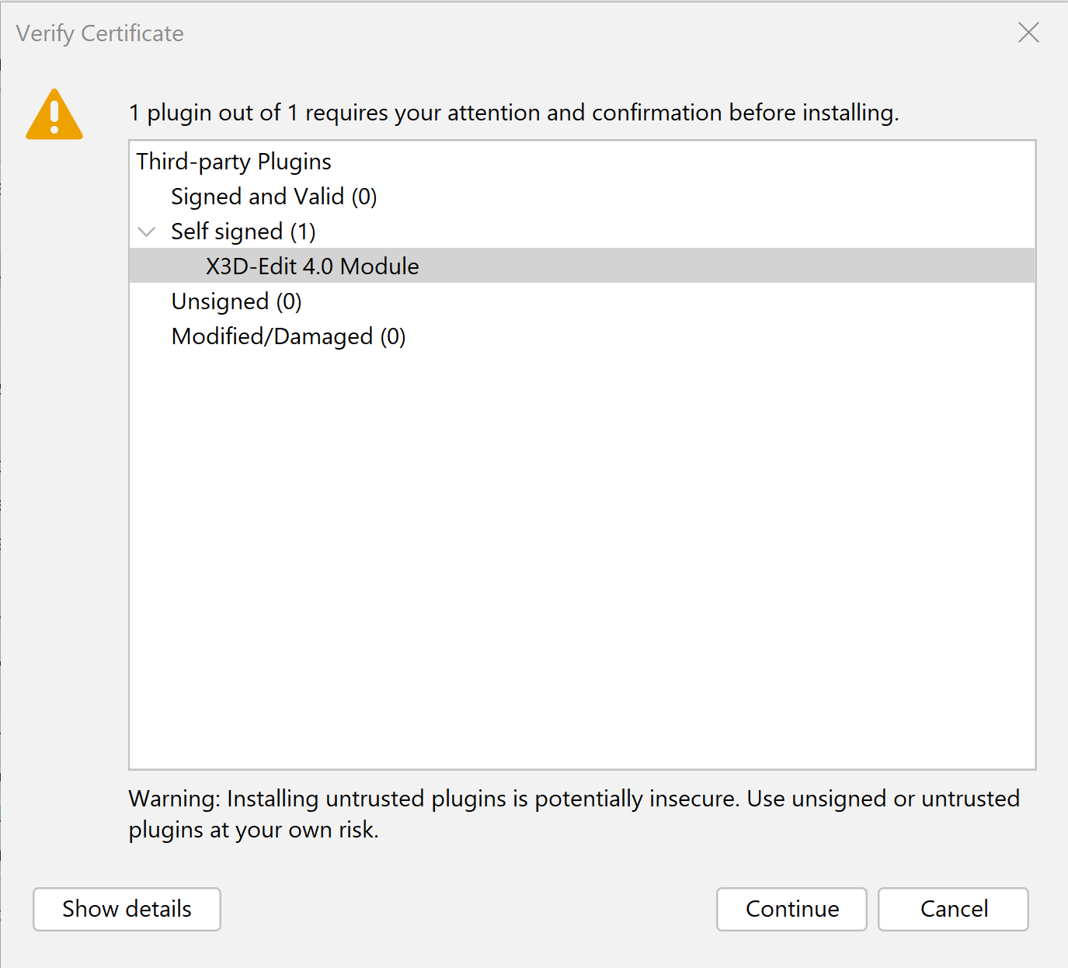Screen dimensions: 1068x968
Task: Close the Verify Certificate dialog
Action: pyautogui.click(x=1028, y=33)
